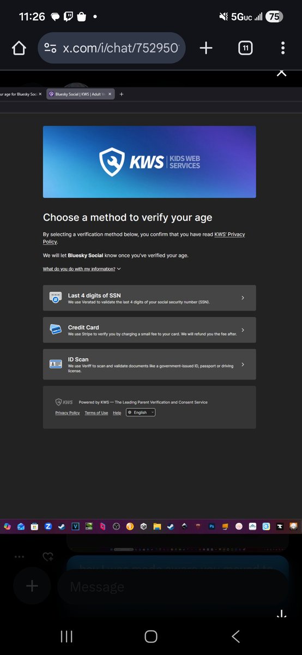Open the three-dot message options
Screen dimensions: 302x655
click(19, 557)
